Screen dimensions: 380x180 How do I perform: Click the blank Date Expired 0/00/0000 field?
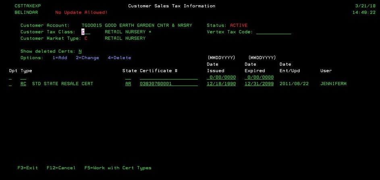click(259, 77)
